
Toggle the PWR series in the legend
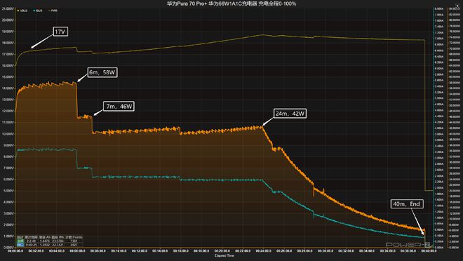tap(53, 11)
